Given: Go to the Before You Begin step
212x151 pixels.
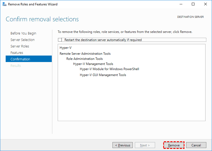Looking at the screenshot, I should click(23, 33).
